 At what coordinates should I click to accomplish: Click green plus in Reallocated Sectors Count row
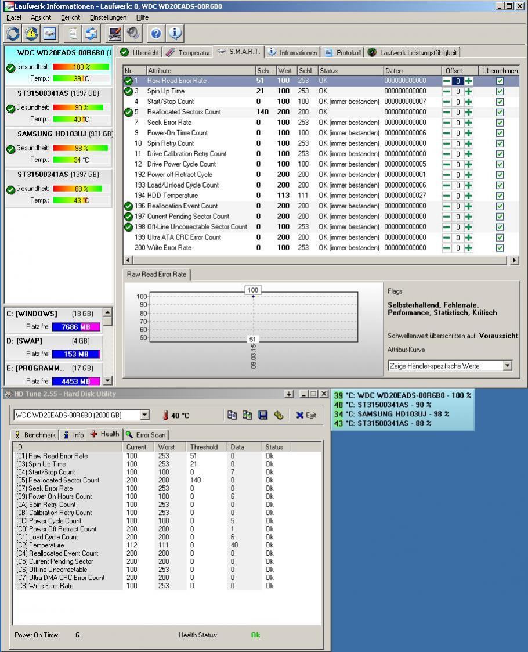[x=469, y=112]
